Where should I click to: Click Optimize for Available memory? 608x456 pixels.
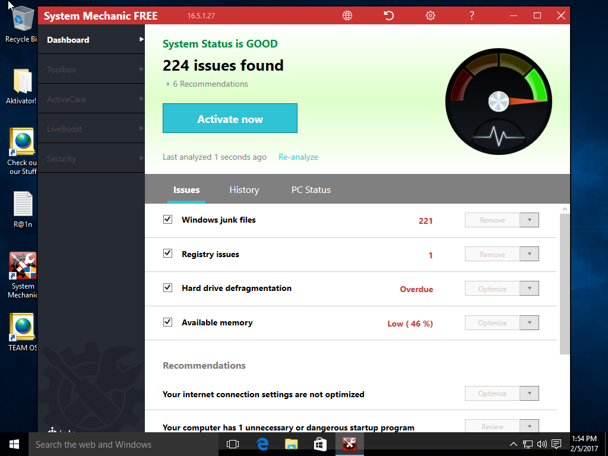pyautogui.click(x=492, y=322)
